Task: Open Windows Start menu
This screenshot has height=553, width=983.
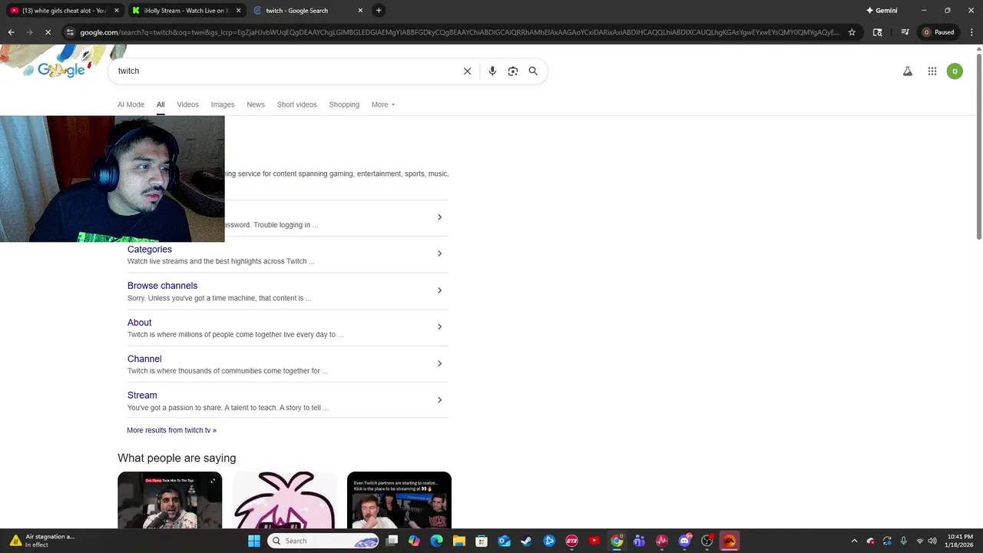Action: (253, 541)
